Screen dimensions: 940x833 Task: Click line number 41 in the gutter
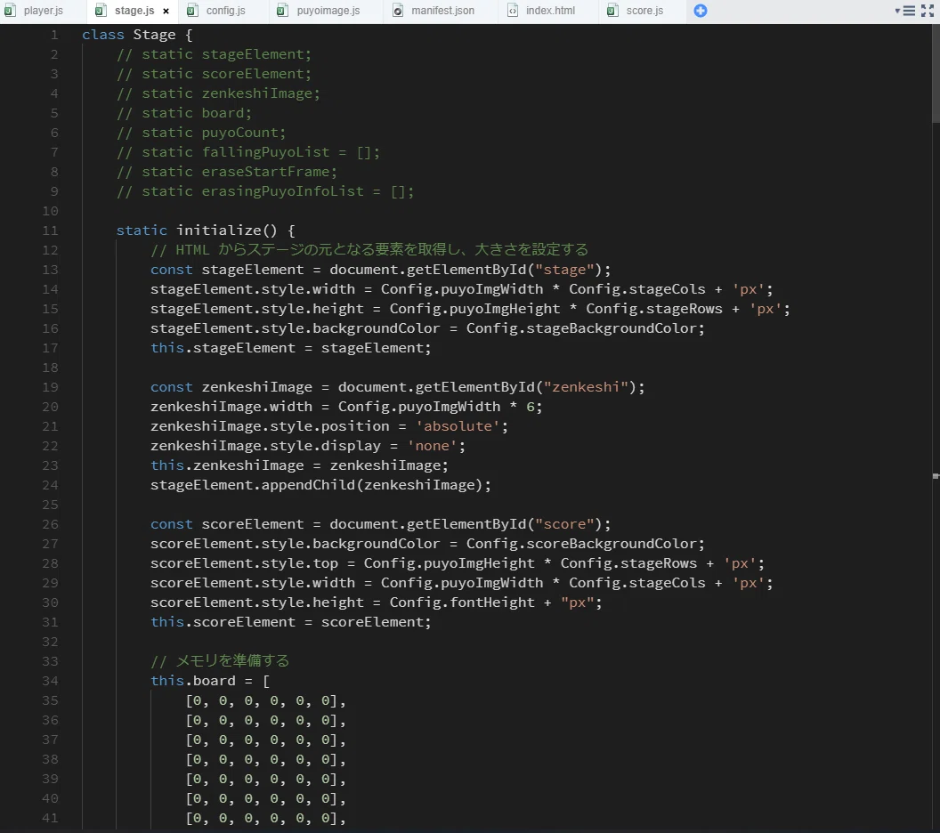coord(51,818)
